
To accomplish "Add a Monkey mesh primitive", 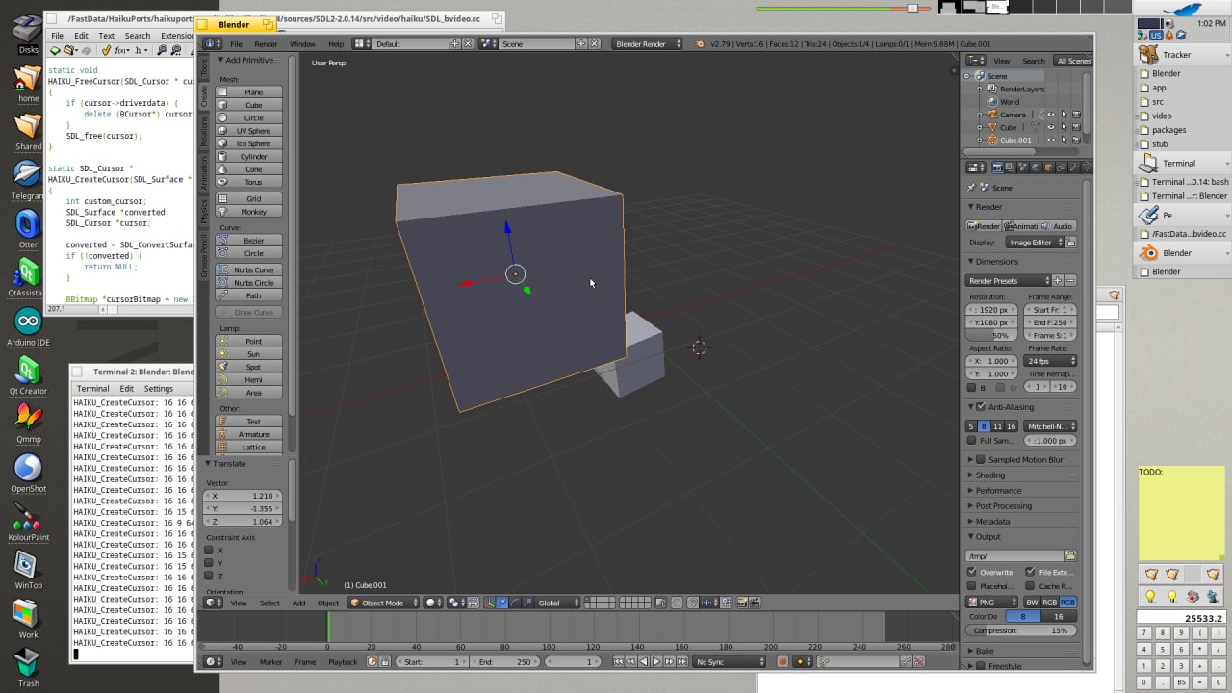I will tap(249, 212).
